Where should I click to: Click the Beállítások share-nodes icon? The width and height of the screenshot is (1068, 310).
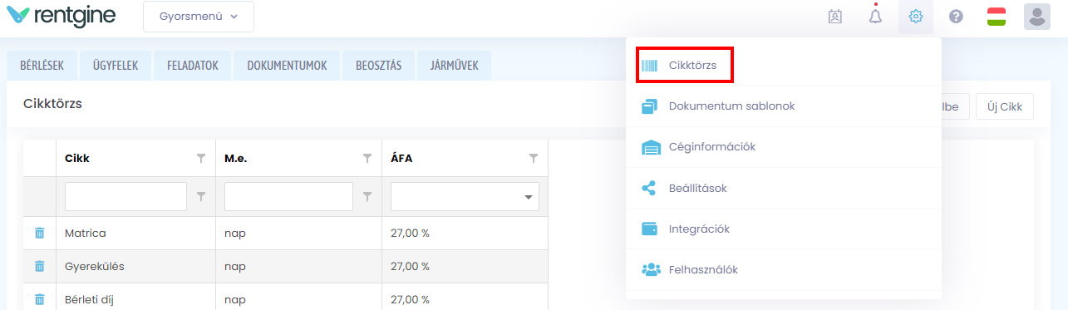pyautogui.click(x=649, y=188)
